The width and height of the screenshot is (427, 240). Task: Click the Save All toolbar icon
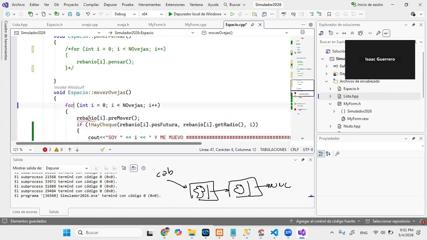pos(78,14)
